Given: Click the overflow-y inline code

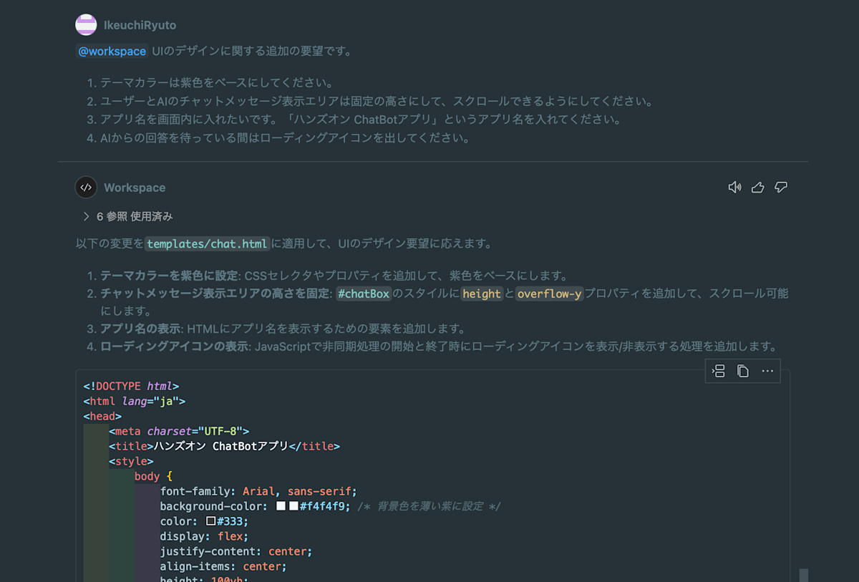Looking at the screenshot, I should click(x=549, y=294).
